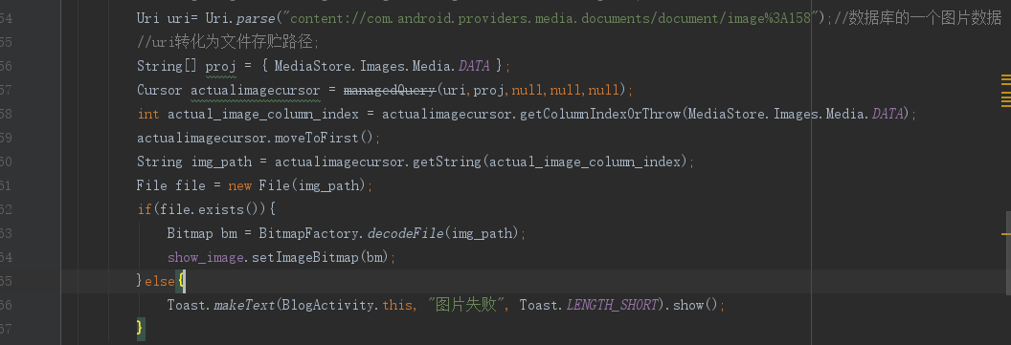Click the comment //uri转化为文件存贮路径

228,42
